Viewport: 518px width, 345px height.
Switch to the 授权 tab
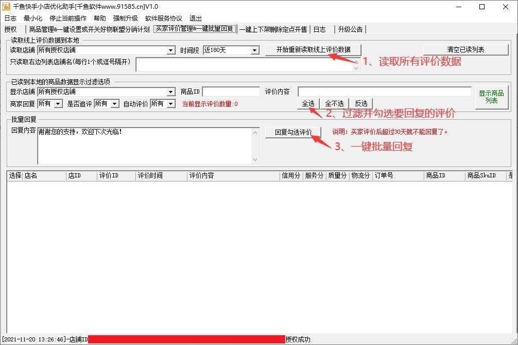pos(10,29)
